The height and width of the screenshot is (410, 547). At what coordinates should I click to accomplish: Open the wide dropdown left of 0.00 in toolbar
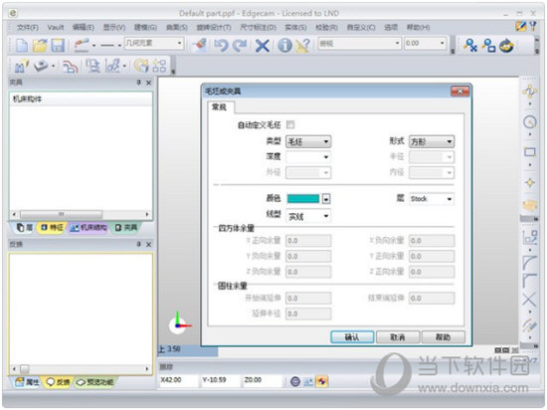pos(359,43)
